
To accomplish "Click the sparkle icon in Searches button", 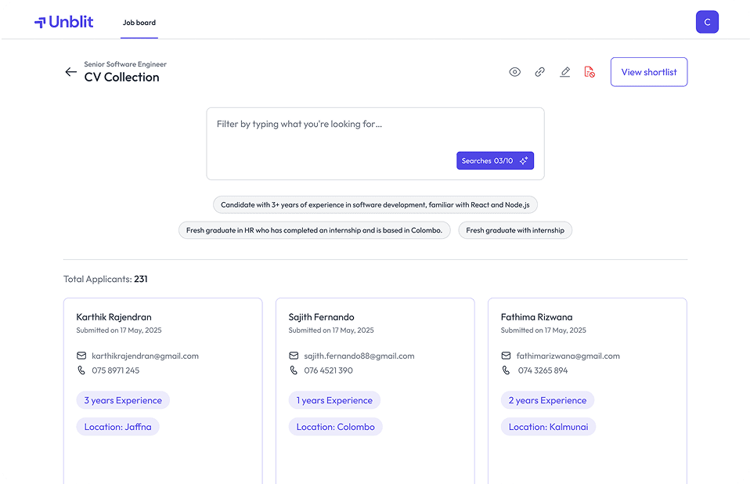I will coord(524,161).
